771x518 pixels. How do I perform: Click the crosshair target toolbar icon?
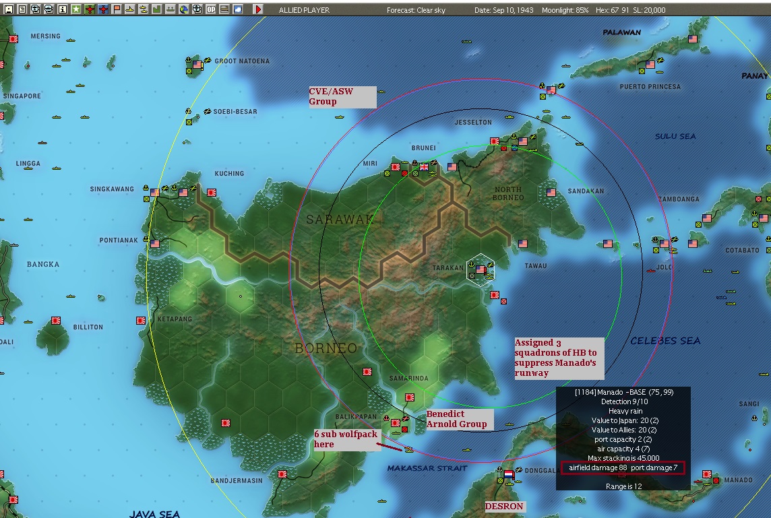pyautogui.click(x=197, y=9)
